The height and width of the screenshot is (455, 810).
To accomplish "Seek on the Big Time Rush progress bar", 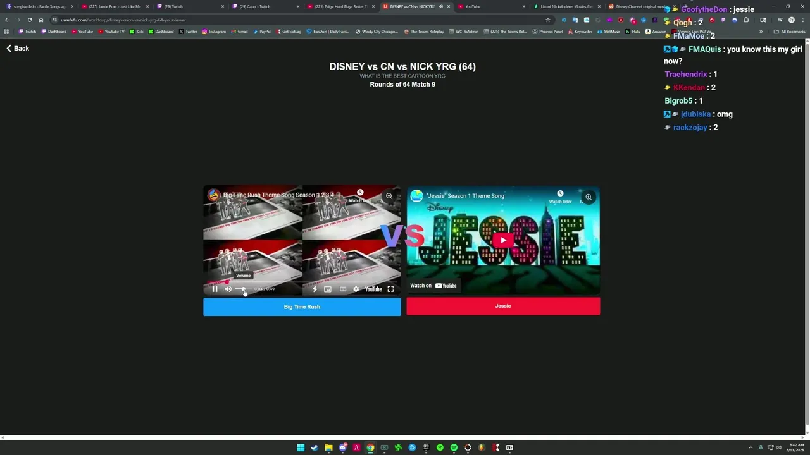I will click(302, 282).
